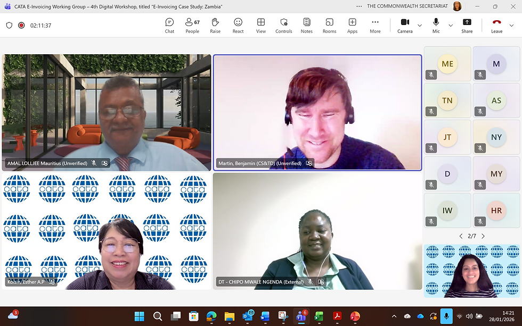Click mic icon beside CHIPO MWALE NGENDA name
Viewport: 522px width, 326px height.
point(310,282)
